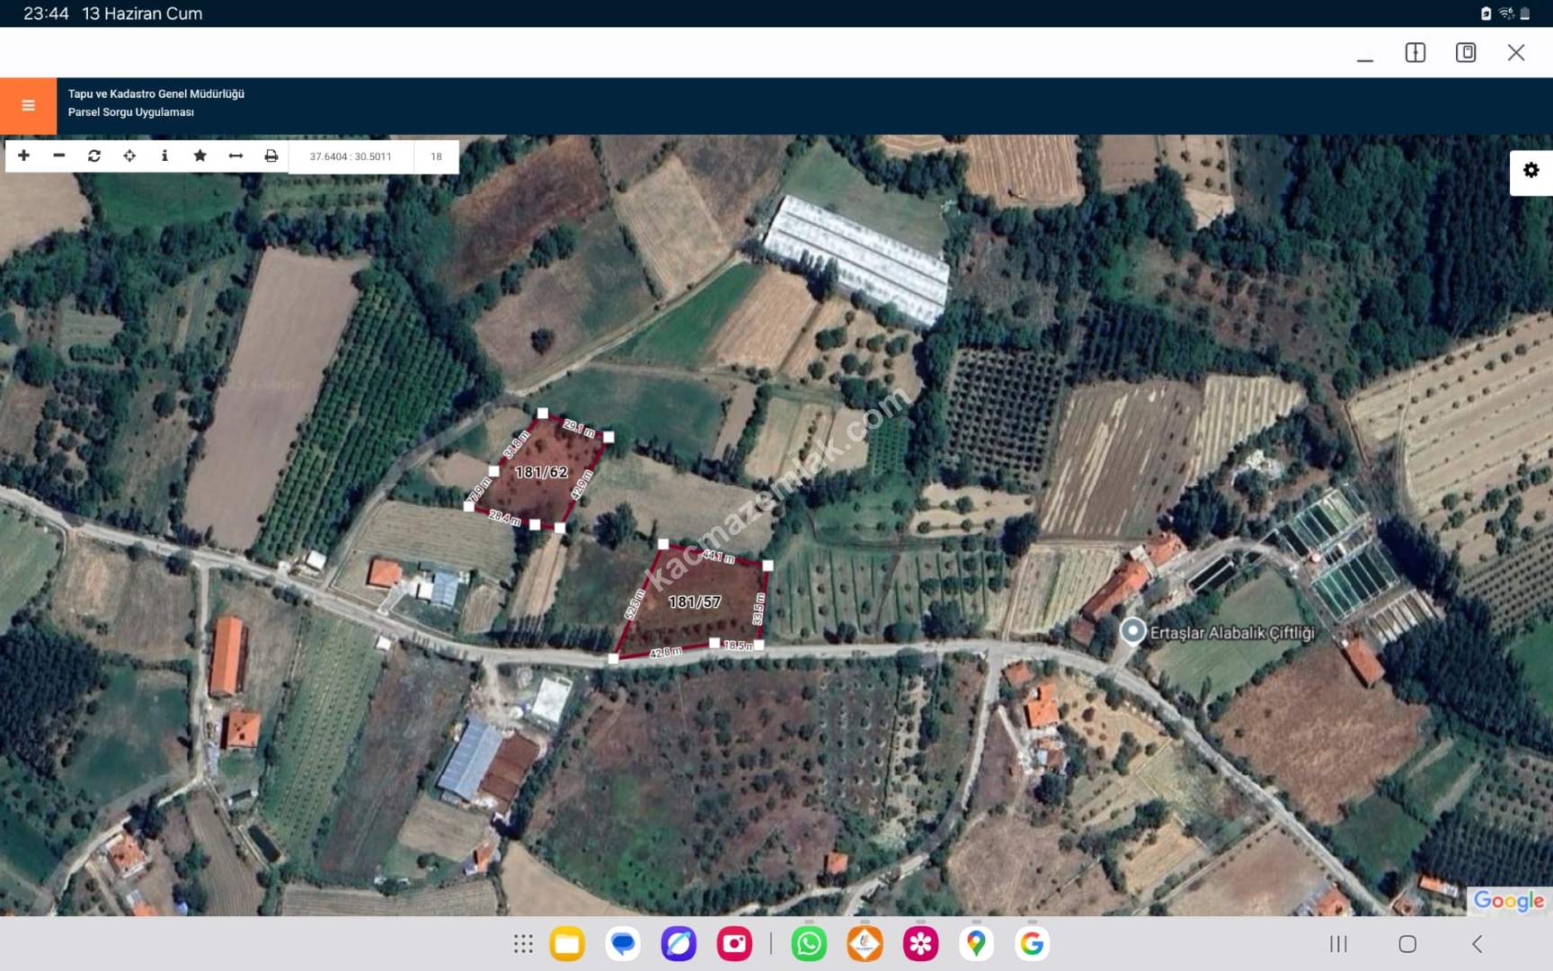
Task: Click the Ertaşlar Alabalık Çiftliği place marker
Action: (1133, 631)
